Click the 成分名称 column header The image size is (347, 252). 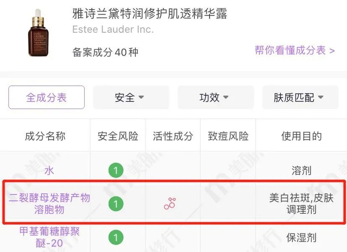(x=45, y=136)
